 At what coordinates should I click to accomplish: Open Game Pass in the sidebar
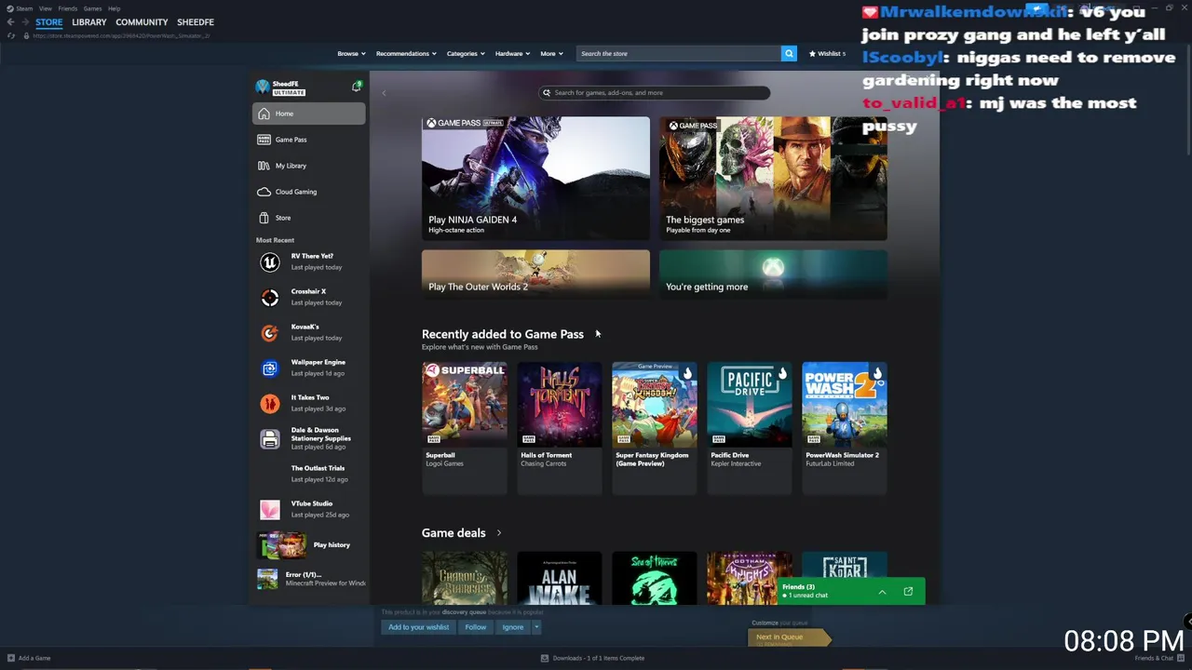pyautogui.click(x=308, y=140)
